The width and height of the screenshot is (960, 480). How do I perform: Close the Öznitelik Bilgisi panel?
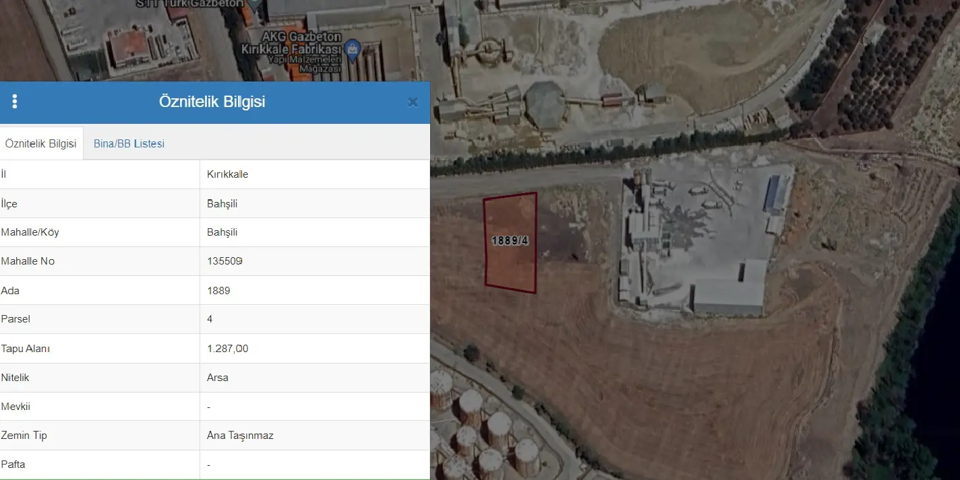point(413,102)
